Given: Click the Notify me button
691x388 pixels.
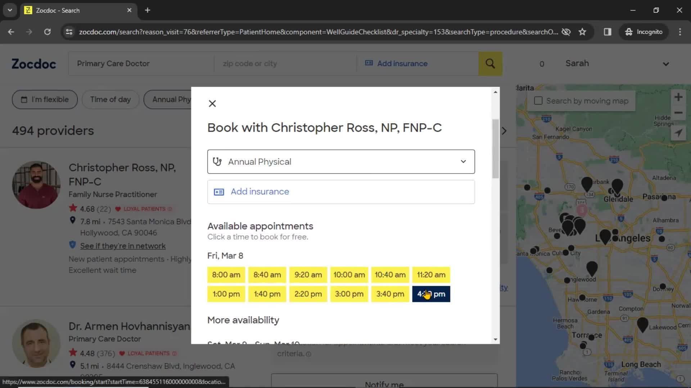Looking at the screenshot, I should pyautogui.click(x=384, y=381).
